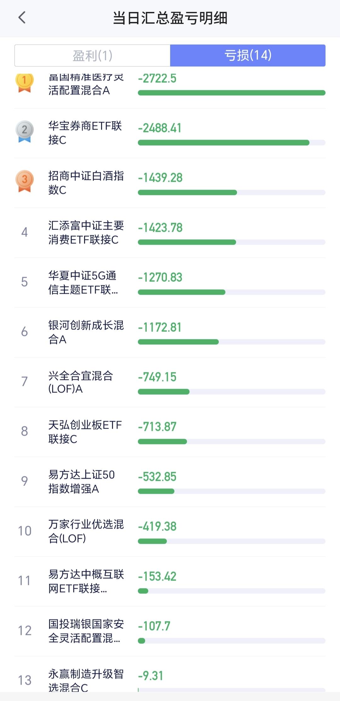Switch to the 盈利(1) tab
Image resolution: width=340 pixels, height=701 pixels.
tap(92, 56)
